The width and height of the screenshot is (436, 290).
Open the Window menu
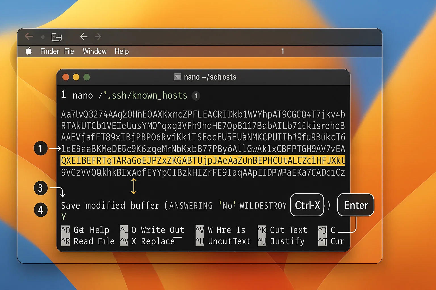[95, 51]
